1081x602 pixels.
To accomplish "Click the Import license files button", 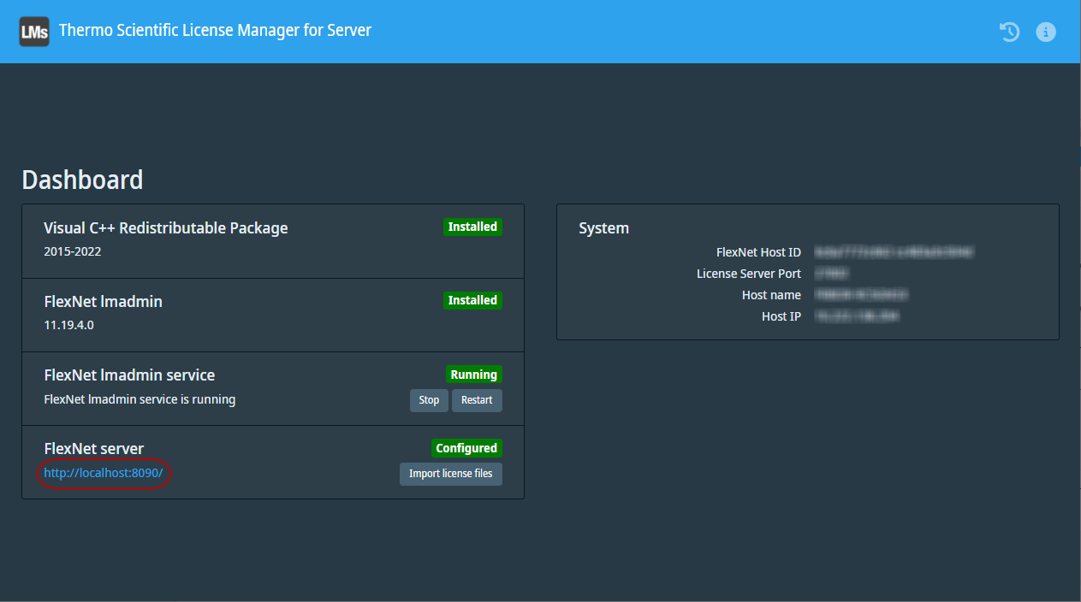I will [451, 474].
